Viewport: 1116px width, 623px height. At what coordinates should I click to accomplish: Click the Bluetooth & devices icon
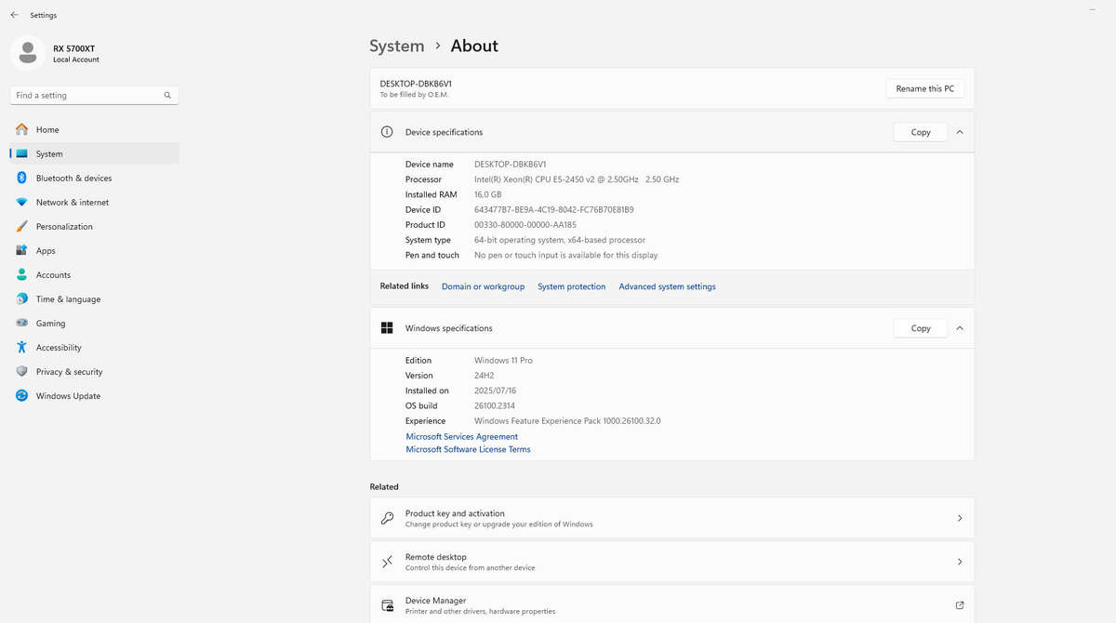pos(21,178)
